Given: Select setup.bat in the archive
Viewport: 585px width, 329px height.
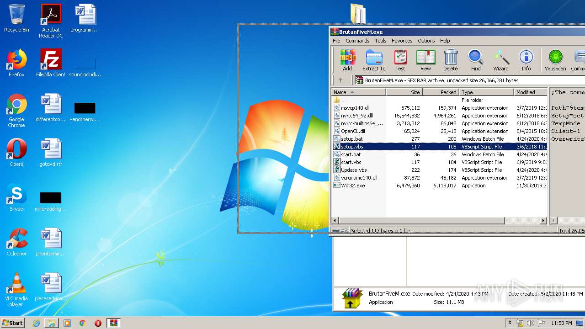Looking at the screenshot, I should (439, 139).
